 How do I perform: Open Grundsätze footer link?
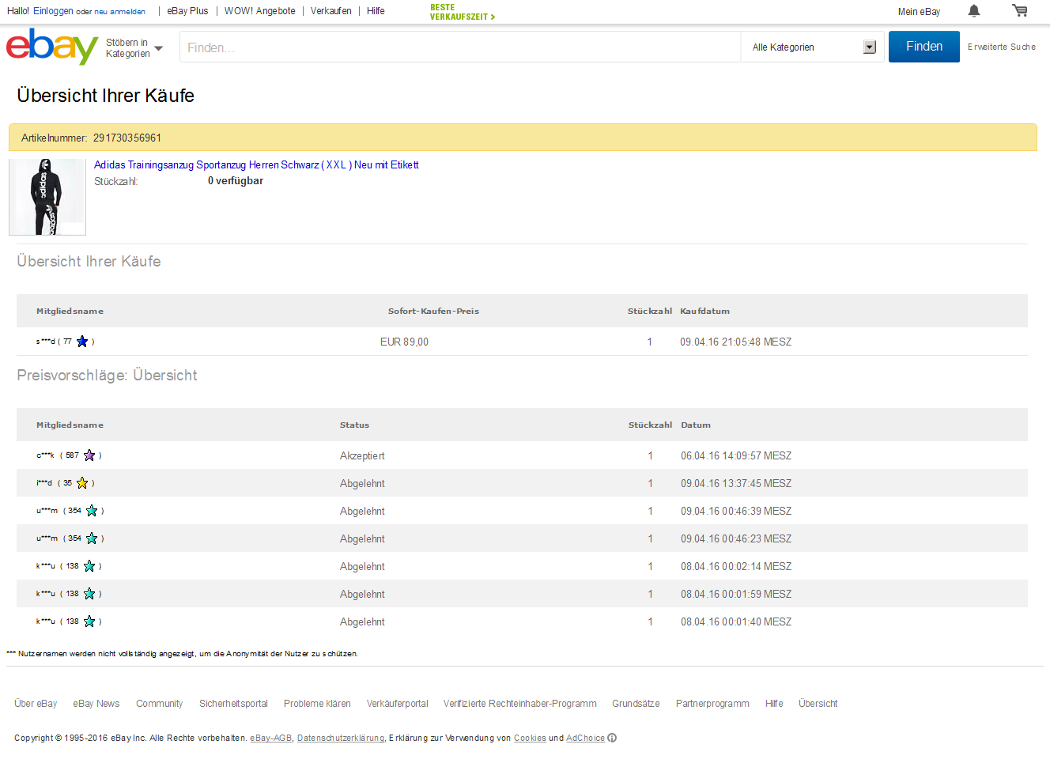pyautogui.click(x=636, y=704)
